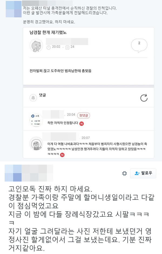
Task: Click the post body text about 전자발찌
Action: pos(60,71)
